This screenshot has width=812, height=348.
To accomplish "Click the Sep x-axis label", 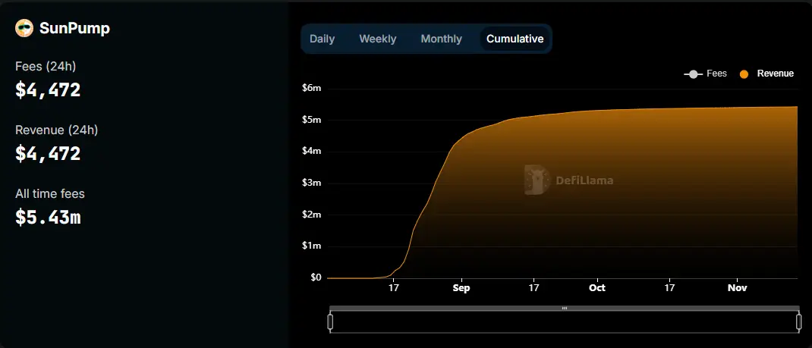I will [x=461, y=288].
